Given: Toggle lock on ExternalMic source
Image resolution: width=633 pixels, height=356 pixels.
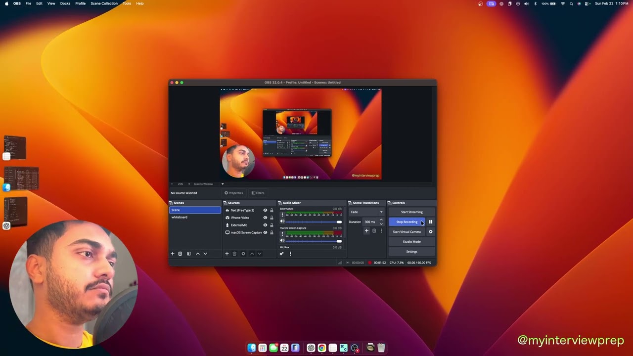Looking at the screenshot, I should click(x=271, y=225).
